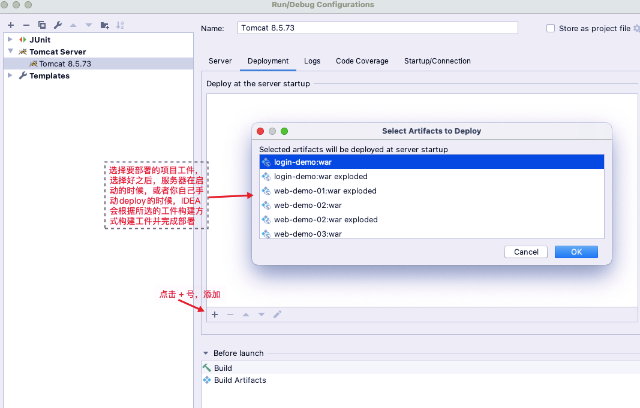Select Tomcat Server group in tree
The height and width of the screenshot is (408, 640).
click(x=58, y=52)
